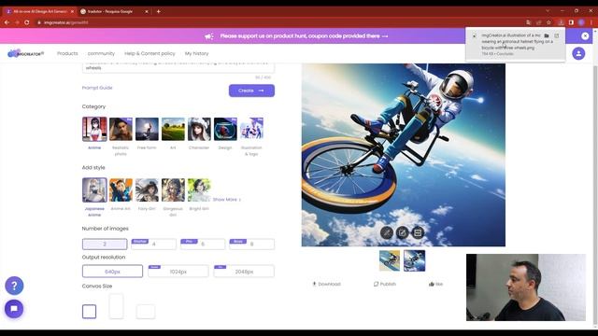Toggle the browser side panel icon
The image size is (598, 336).
[571, 22]
